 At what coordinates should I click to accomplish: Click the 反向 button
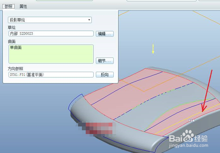[x=105, y=75]
